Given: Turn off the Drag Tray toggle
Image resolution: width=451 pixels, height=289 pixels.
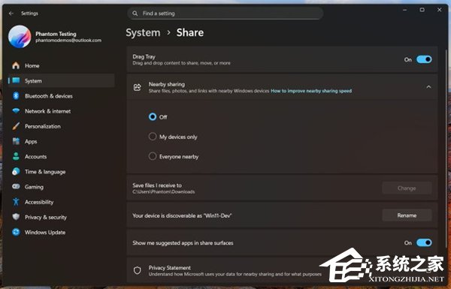Looking at the screenshot, I should (x=424, y=59).
